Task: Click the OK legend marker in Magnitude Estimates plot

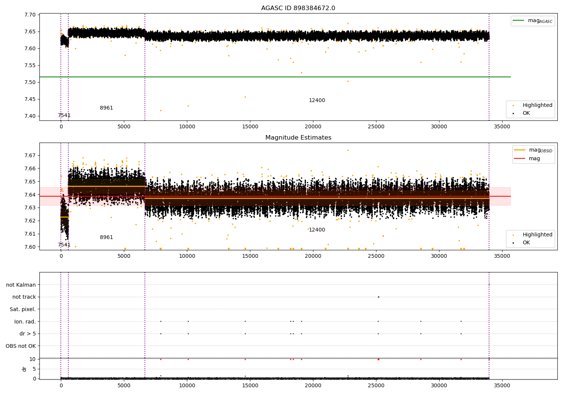Action: [x=513, y=243]
